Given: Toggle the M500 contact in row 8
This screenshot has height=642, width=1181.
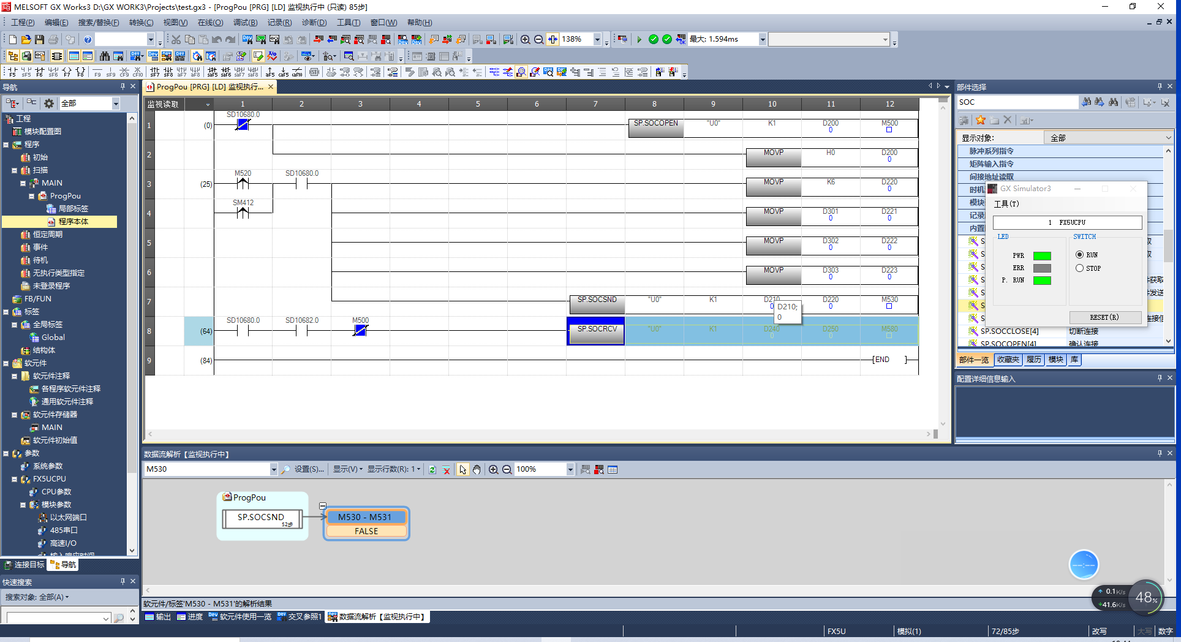Looking at the screenshot, I should tap(361, 330).
